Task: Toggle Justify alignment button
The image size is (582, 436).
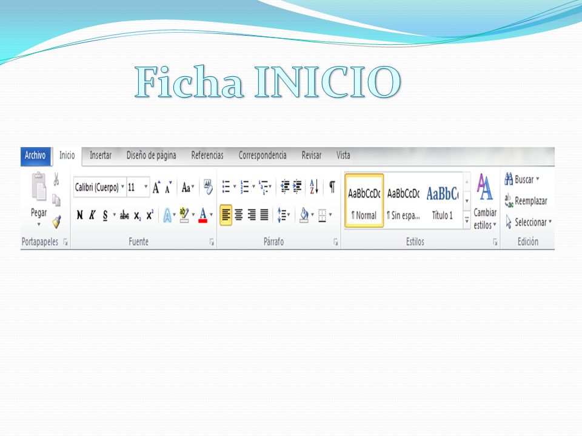Action: (x=264, y=214)
